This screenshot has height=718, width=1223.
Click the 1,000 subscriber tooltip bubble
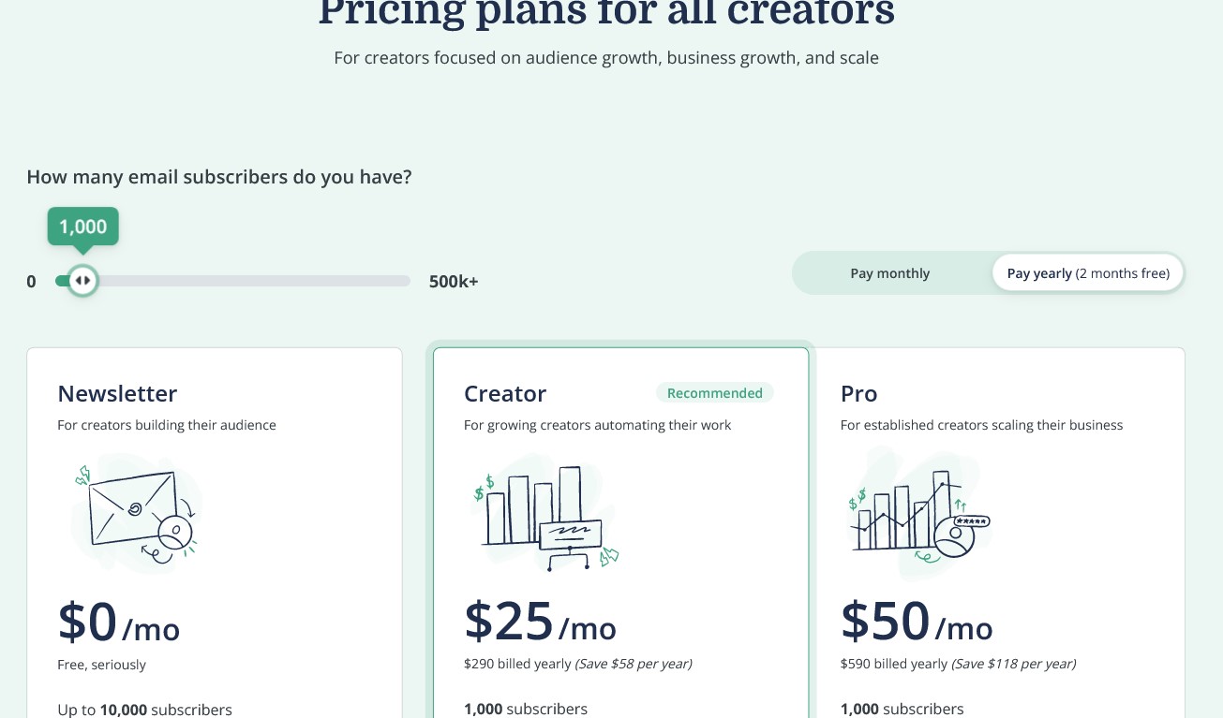[83, 227]
